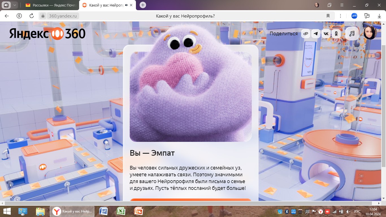386x217 pixels.
Task: Open the browser downloads panel
Action: click(x=380, y=16)
